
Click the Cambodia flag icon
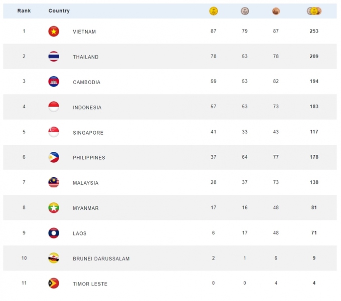pos(54,82)
